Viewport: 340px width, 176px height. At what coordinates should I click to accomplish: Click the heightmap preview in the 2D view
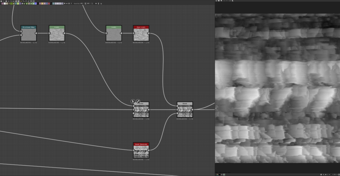(277, 88)
